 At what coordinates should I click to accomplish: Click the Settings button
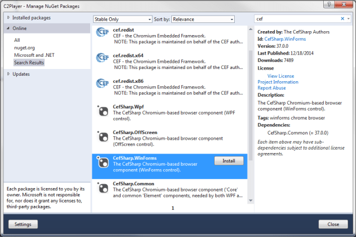[23, 224]
